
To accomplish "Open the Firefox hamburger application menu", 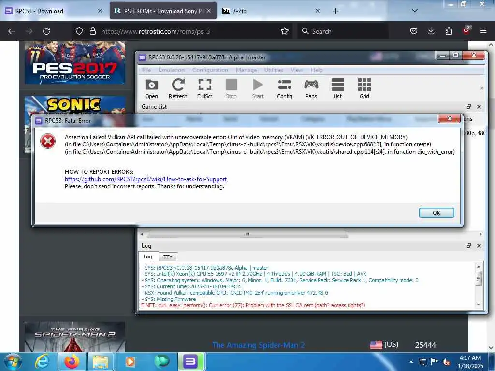I will click(x=483, y=31).
